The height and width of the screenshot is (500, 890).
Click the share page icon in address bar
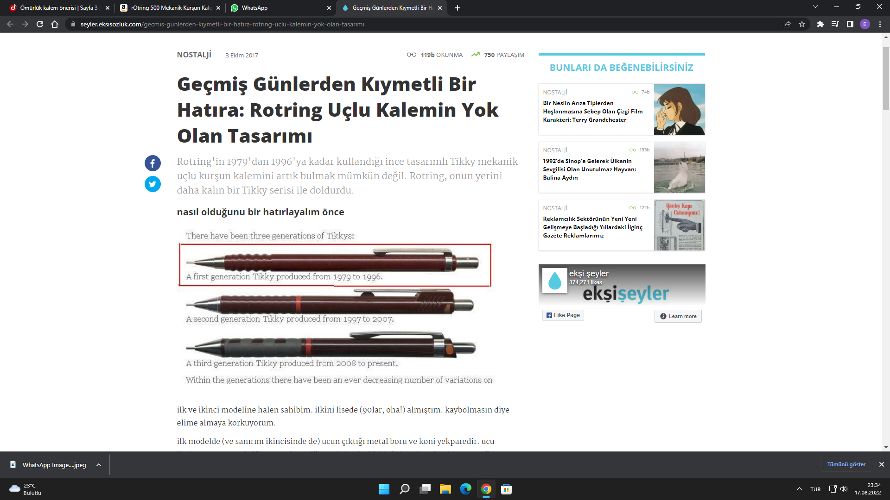click(x=787, y=24)
